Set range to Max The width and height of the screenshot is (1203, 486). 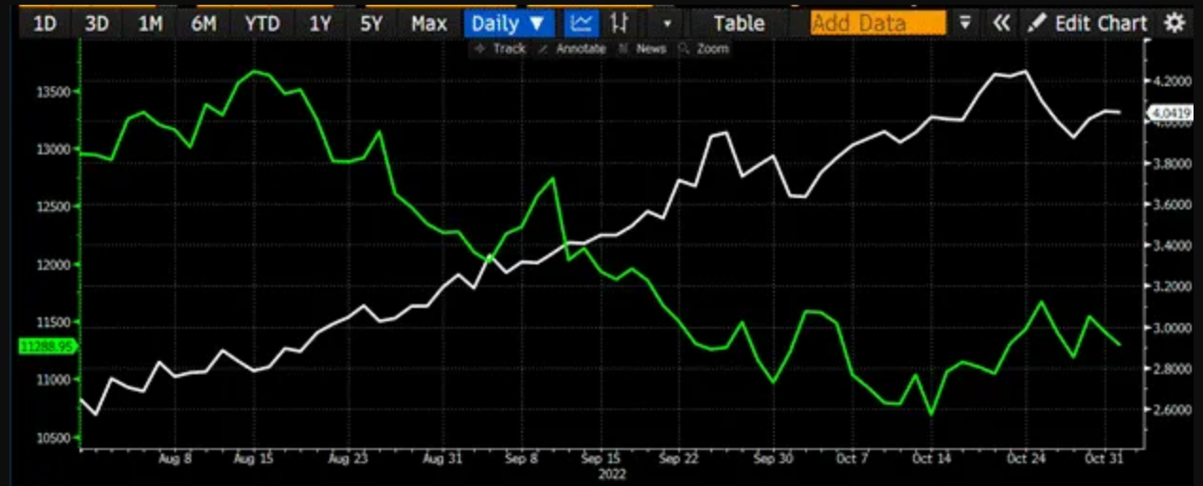(x=428, y=23)
